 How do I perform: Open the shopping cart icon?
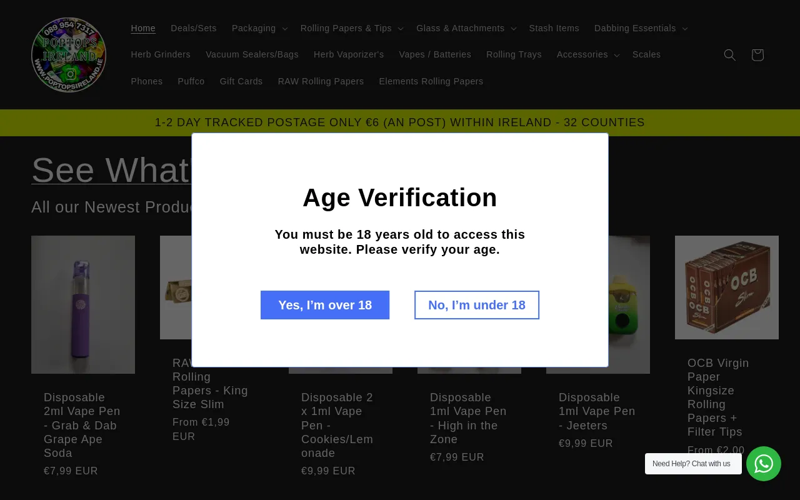click(757, 55)
